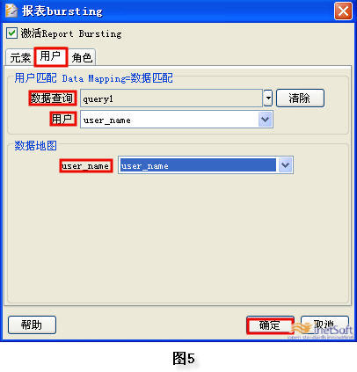Toggle the 激活Report Bursting checkbox
The image size is (357, 372).
[11, 33]
